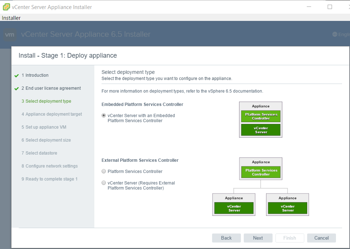Open the Installer menu
Viewport: 350px width, 249px height.
pyautogui.click(x=11, y=18)
